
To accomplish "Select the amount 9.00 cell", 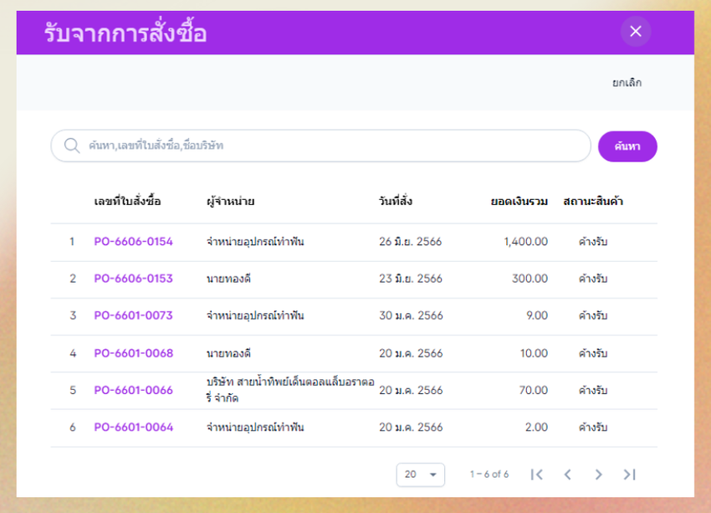I will 537,315.
